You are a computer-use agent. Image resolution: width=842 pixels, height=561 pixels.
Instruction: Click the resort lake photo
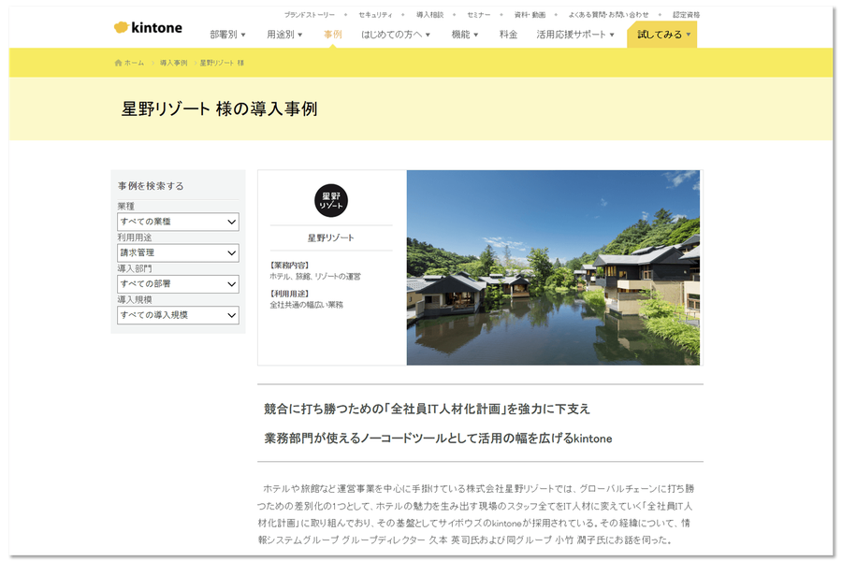point(553,268)
